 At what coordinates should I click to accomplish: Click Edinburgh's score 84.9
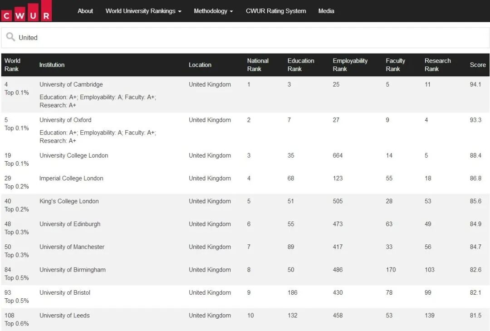point(475,224)
